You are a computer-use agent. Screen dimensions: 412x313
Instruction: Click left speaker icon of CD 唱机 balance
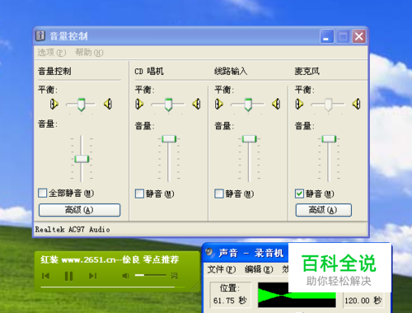click(x=139, y=104)
